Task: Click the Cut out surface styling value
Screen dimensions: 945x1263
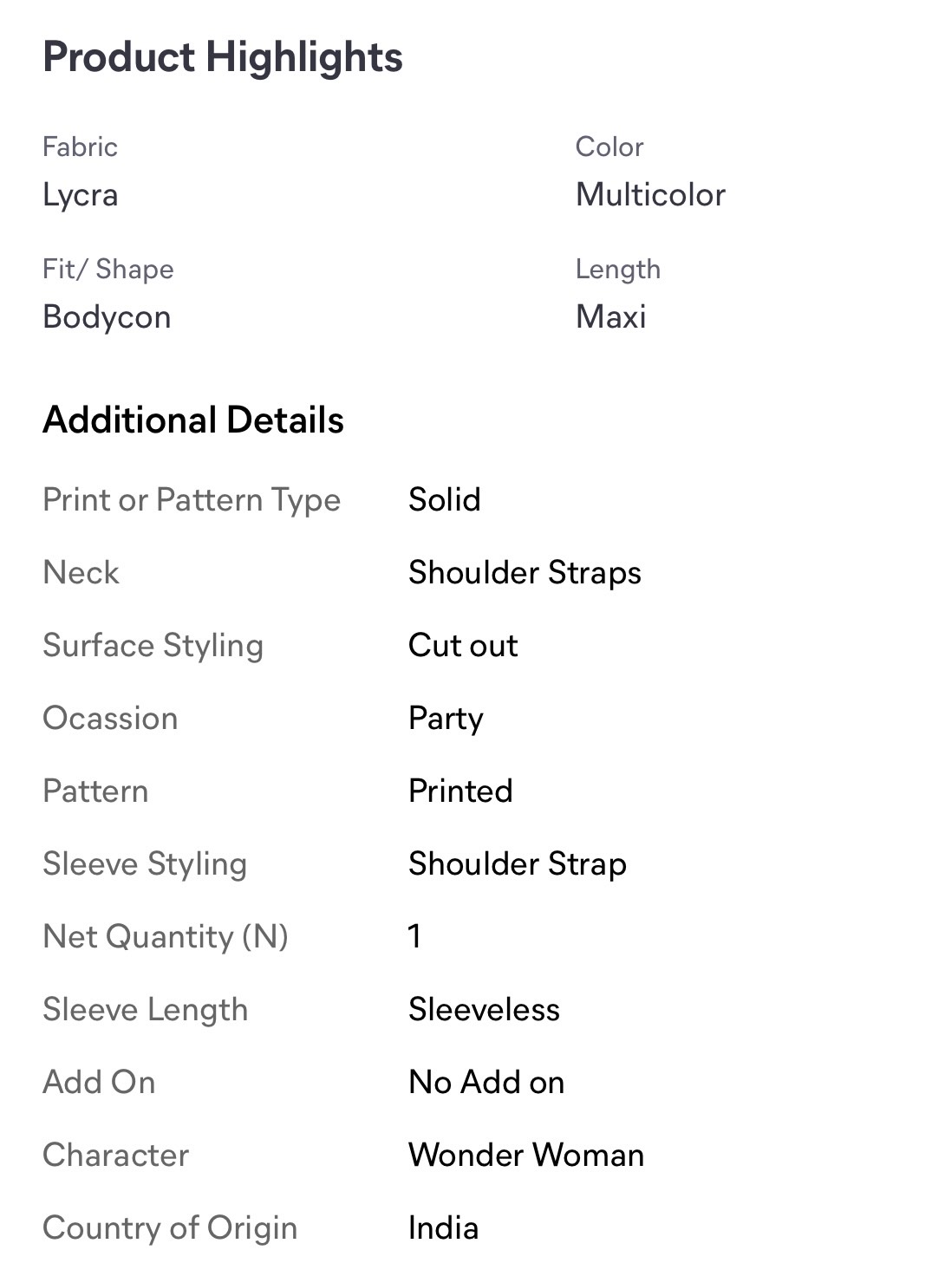Action: pyautogui.click(x=463, y=646)
